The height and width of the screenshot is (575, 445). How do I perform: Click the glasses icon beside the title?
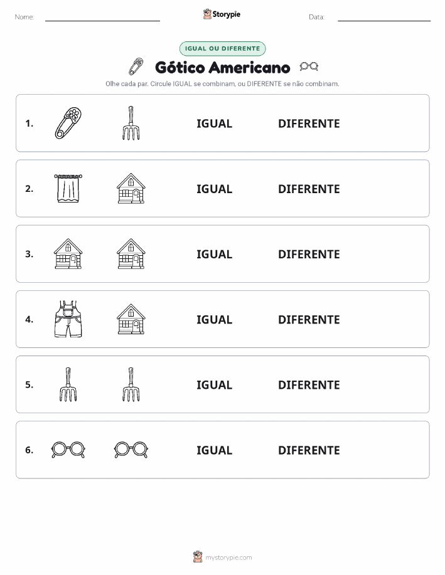[x=309, y=66]
